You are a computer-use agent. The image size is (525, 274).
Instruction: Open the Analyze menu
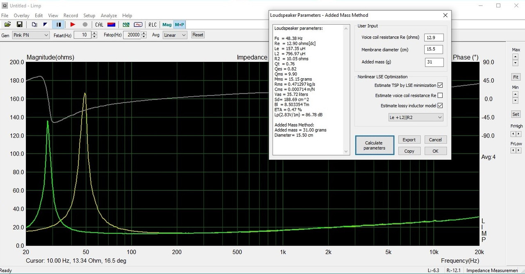(109, 16)
